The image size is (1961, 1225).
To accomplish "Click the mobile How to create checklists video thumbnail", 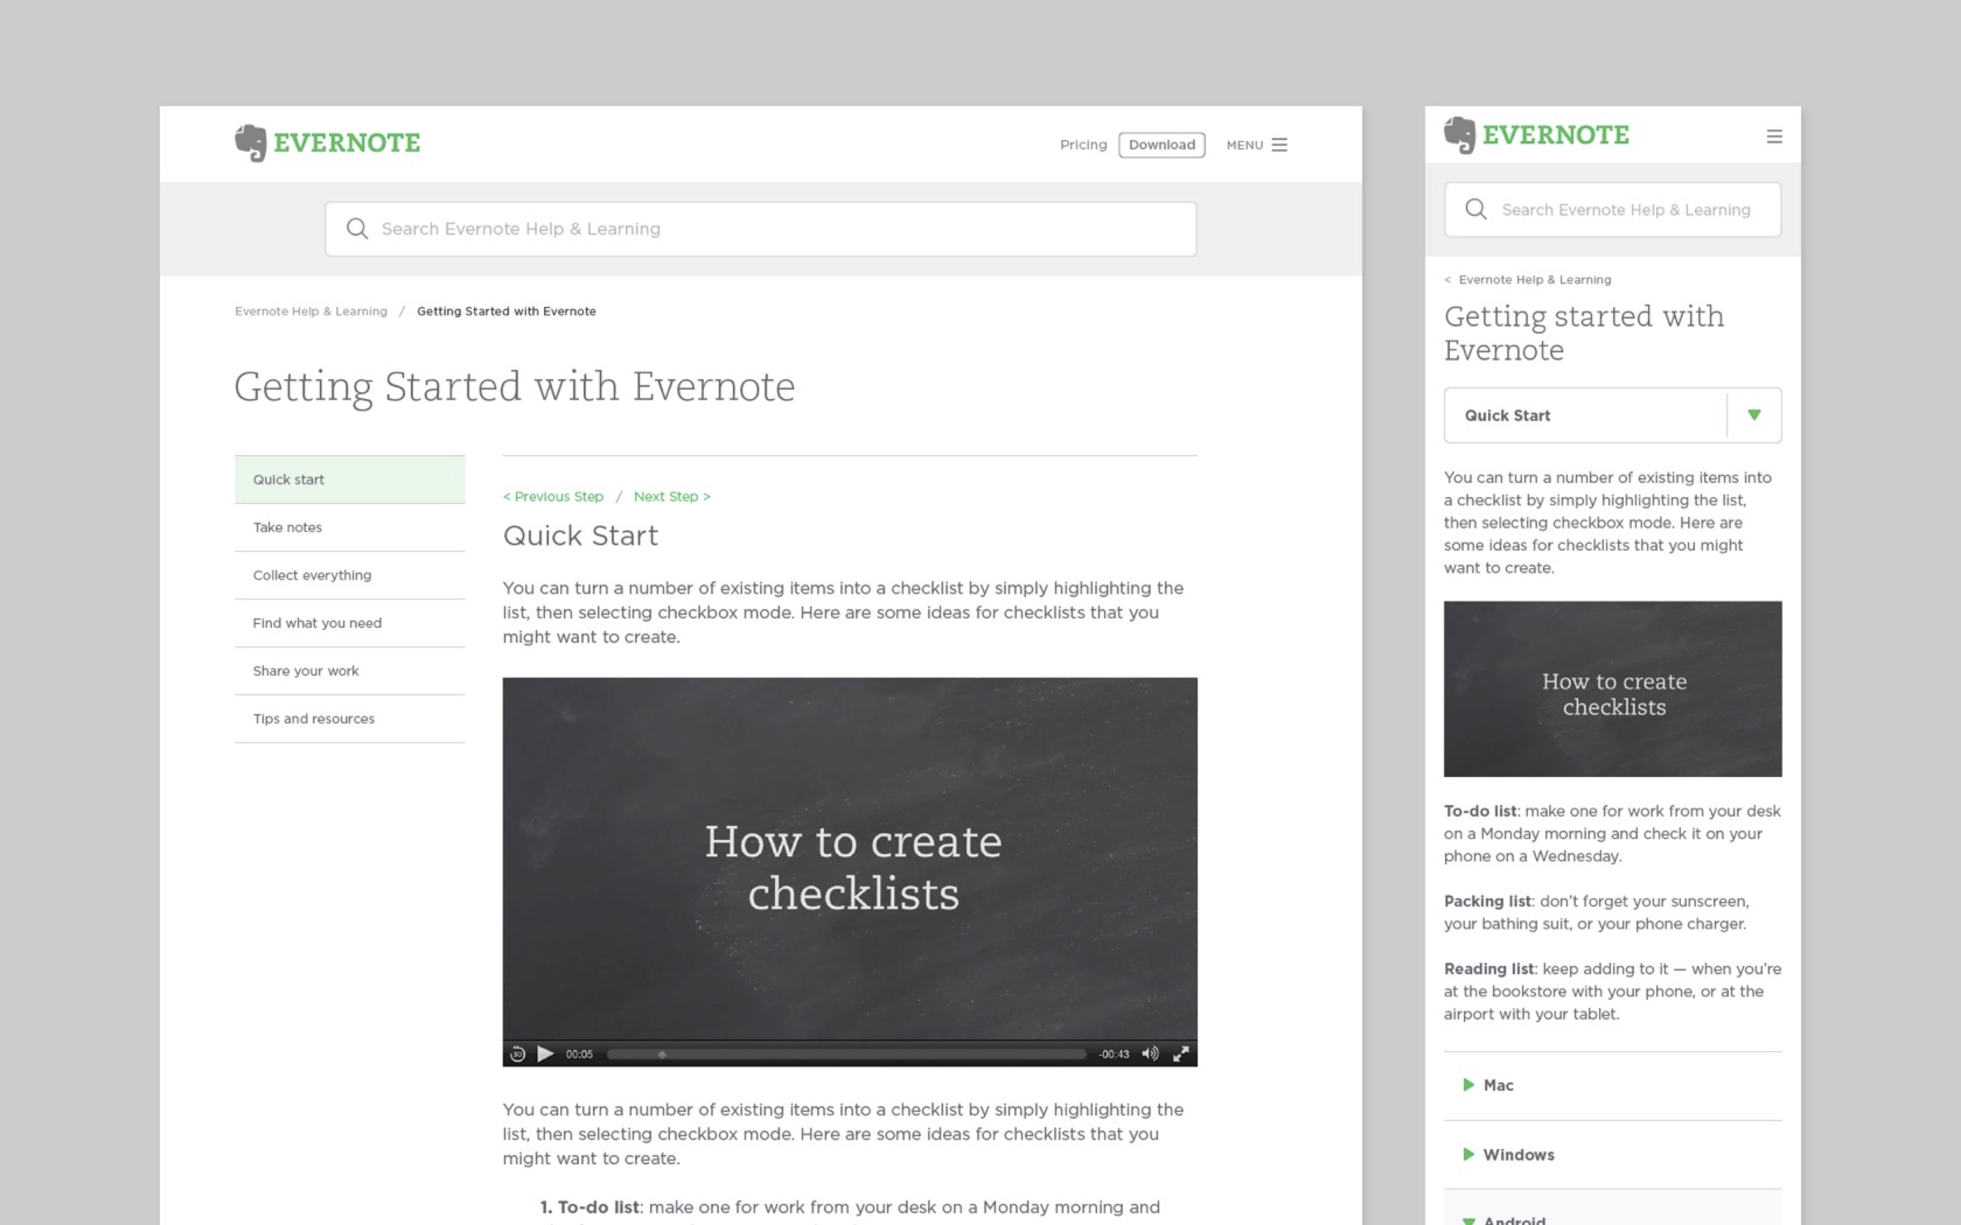I will pos(1612,689).
